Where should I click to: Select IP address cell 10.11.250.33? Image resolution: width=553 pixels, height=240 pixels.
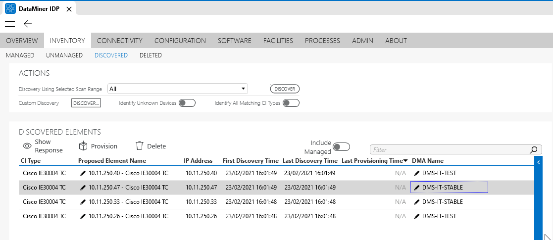tap(201, 202)
